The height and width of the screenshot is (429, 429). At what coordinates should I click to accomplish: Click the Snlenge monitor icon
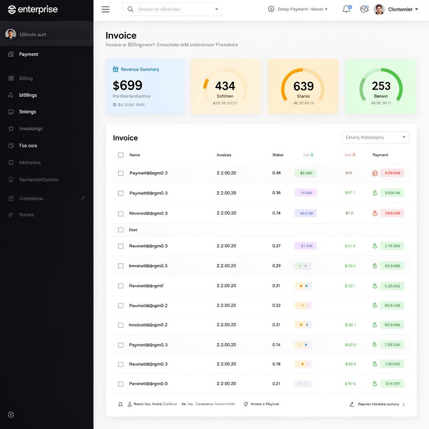click(11, 111)
